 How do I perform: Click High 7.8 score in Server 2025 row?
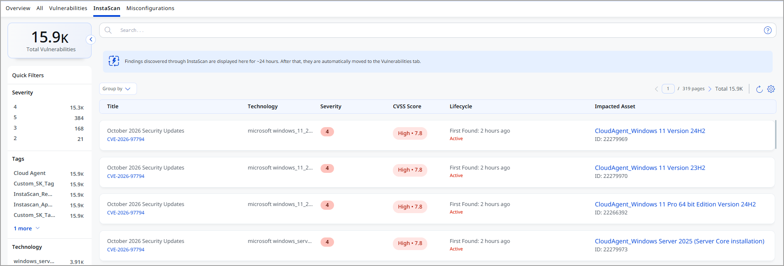(410, 243)
